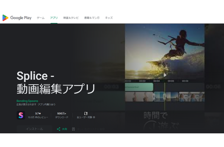The height and width of the screenshot is (147, 224).
Task: Click the 共有 share link
Action: pyautogui.click(x=64, y=129)
